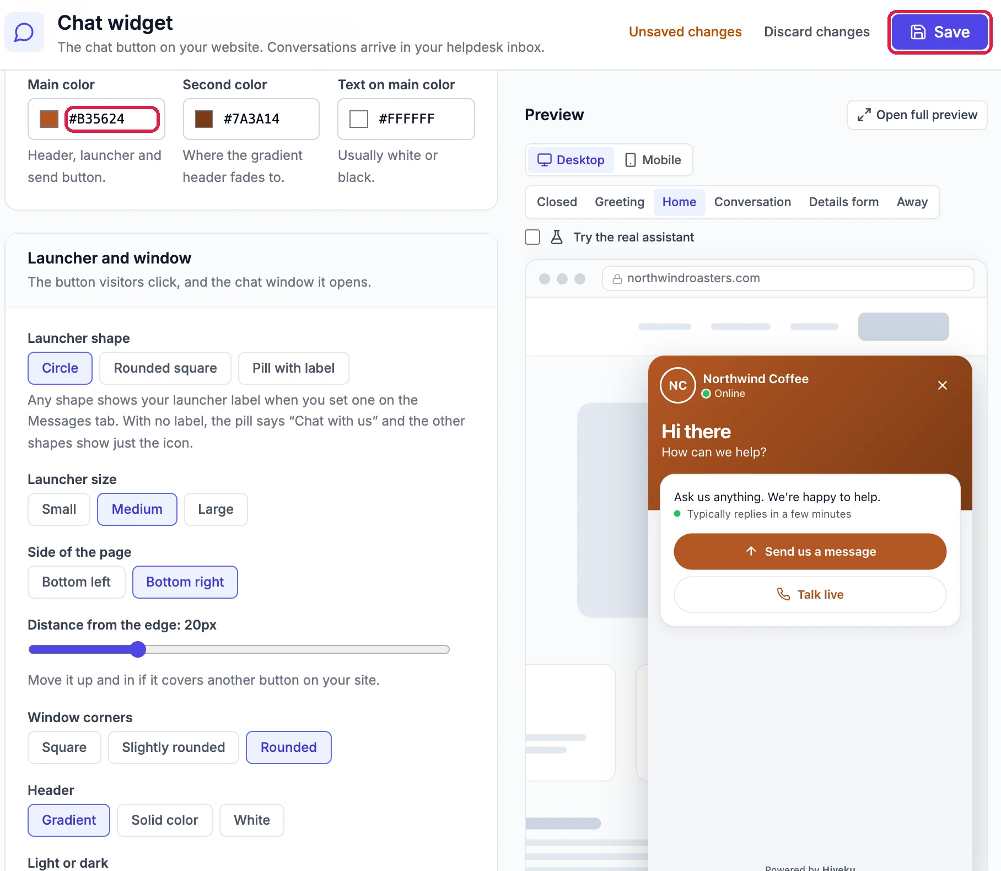Click the monitor icon in Desktop tab
This screenshot has width=1001, height=871.
coord(545,160)
